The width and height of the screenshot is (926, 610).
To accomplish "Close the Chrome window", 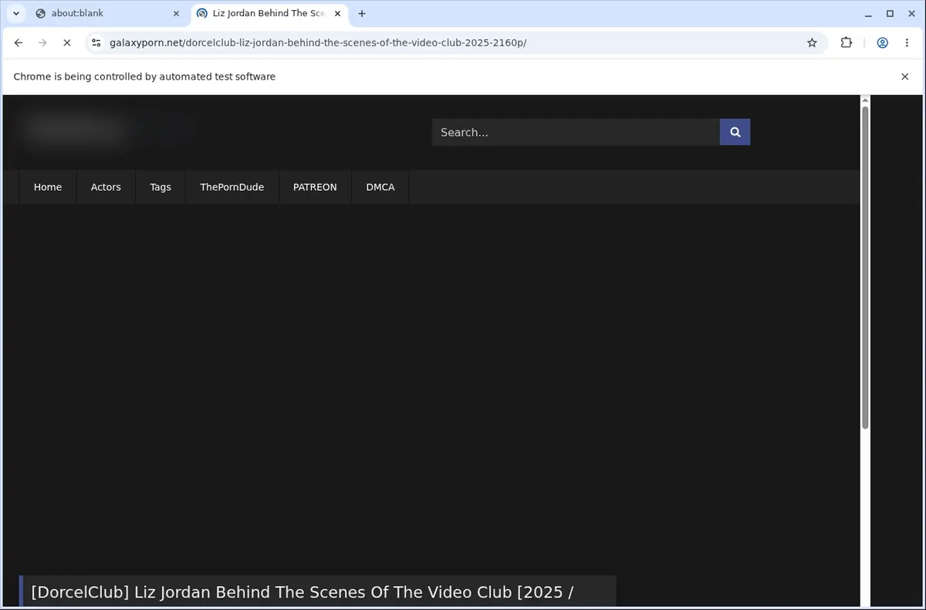I will click(911, 13).
